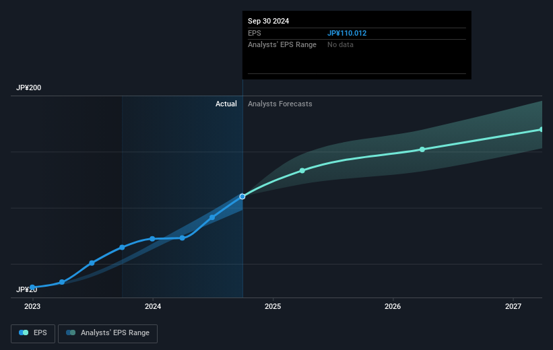Click the Analysts' EPS Range legend color icon

point(71,332)
